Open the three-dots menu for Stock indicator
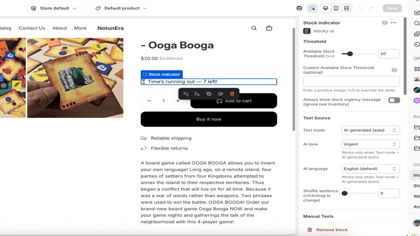This screenshot has height=236, width=420. click(394, 23)
